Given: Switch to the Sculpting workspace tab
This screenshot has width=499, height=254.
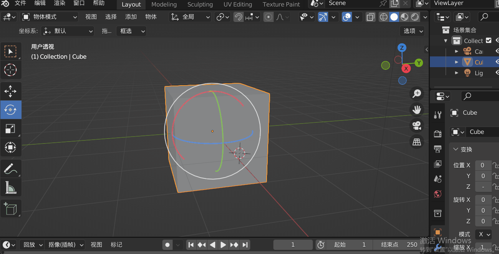Looking at the screenshot, I should click(x=200, y=5).
